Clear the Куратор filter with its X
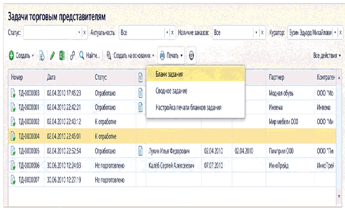 [341, 33]
